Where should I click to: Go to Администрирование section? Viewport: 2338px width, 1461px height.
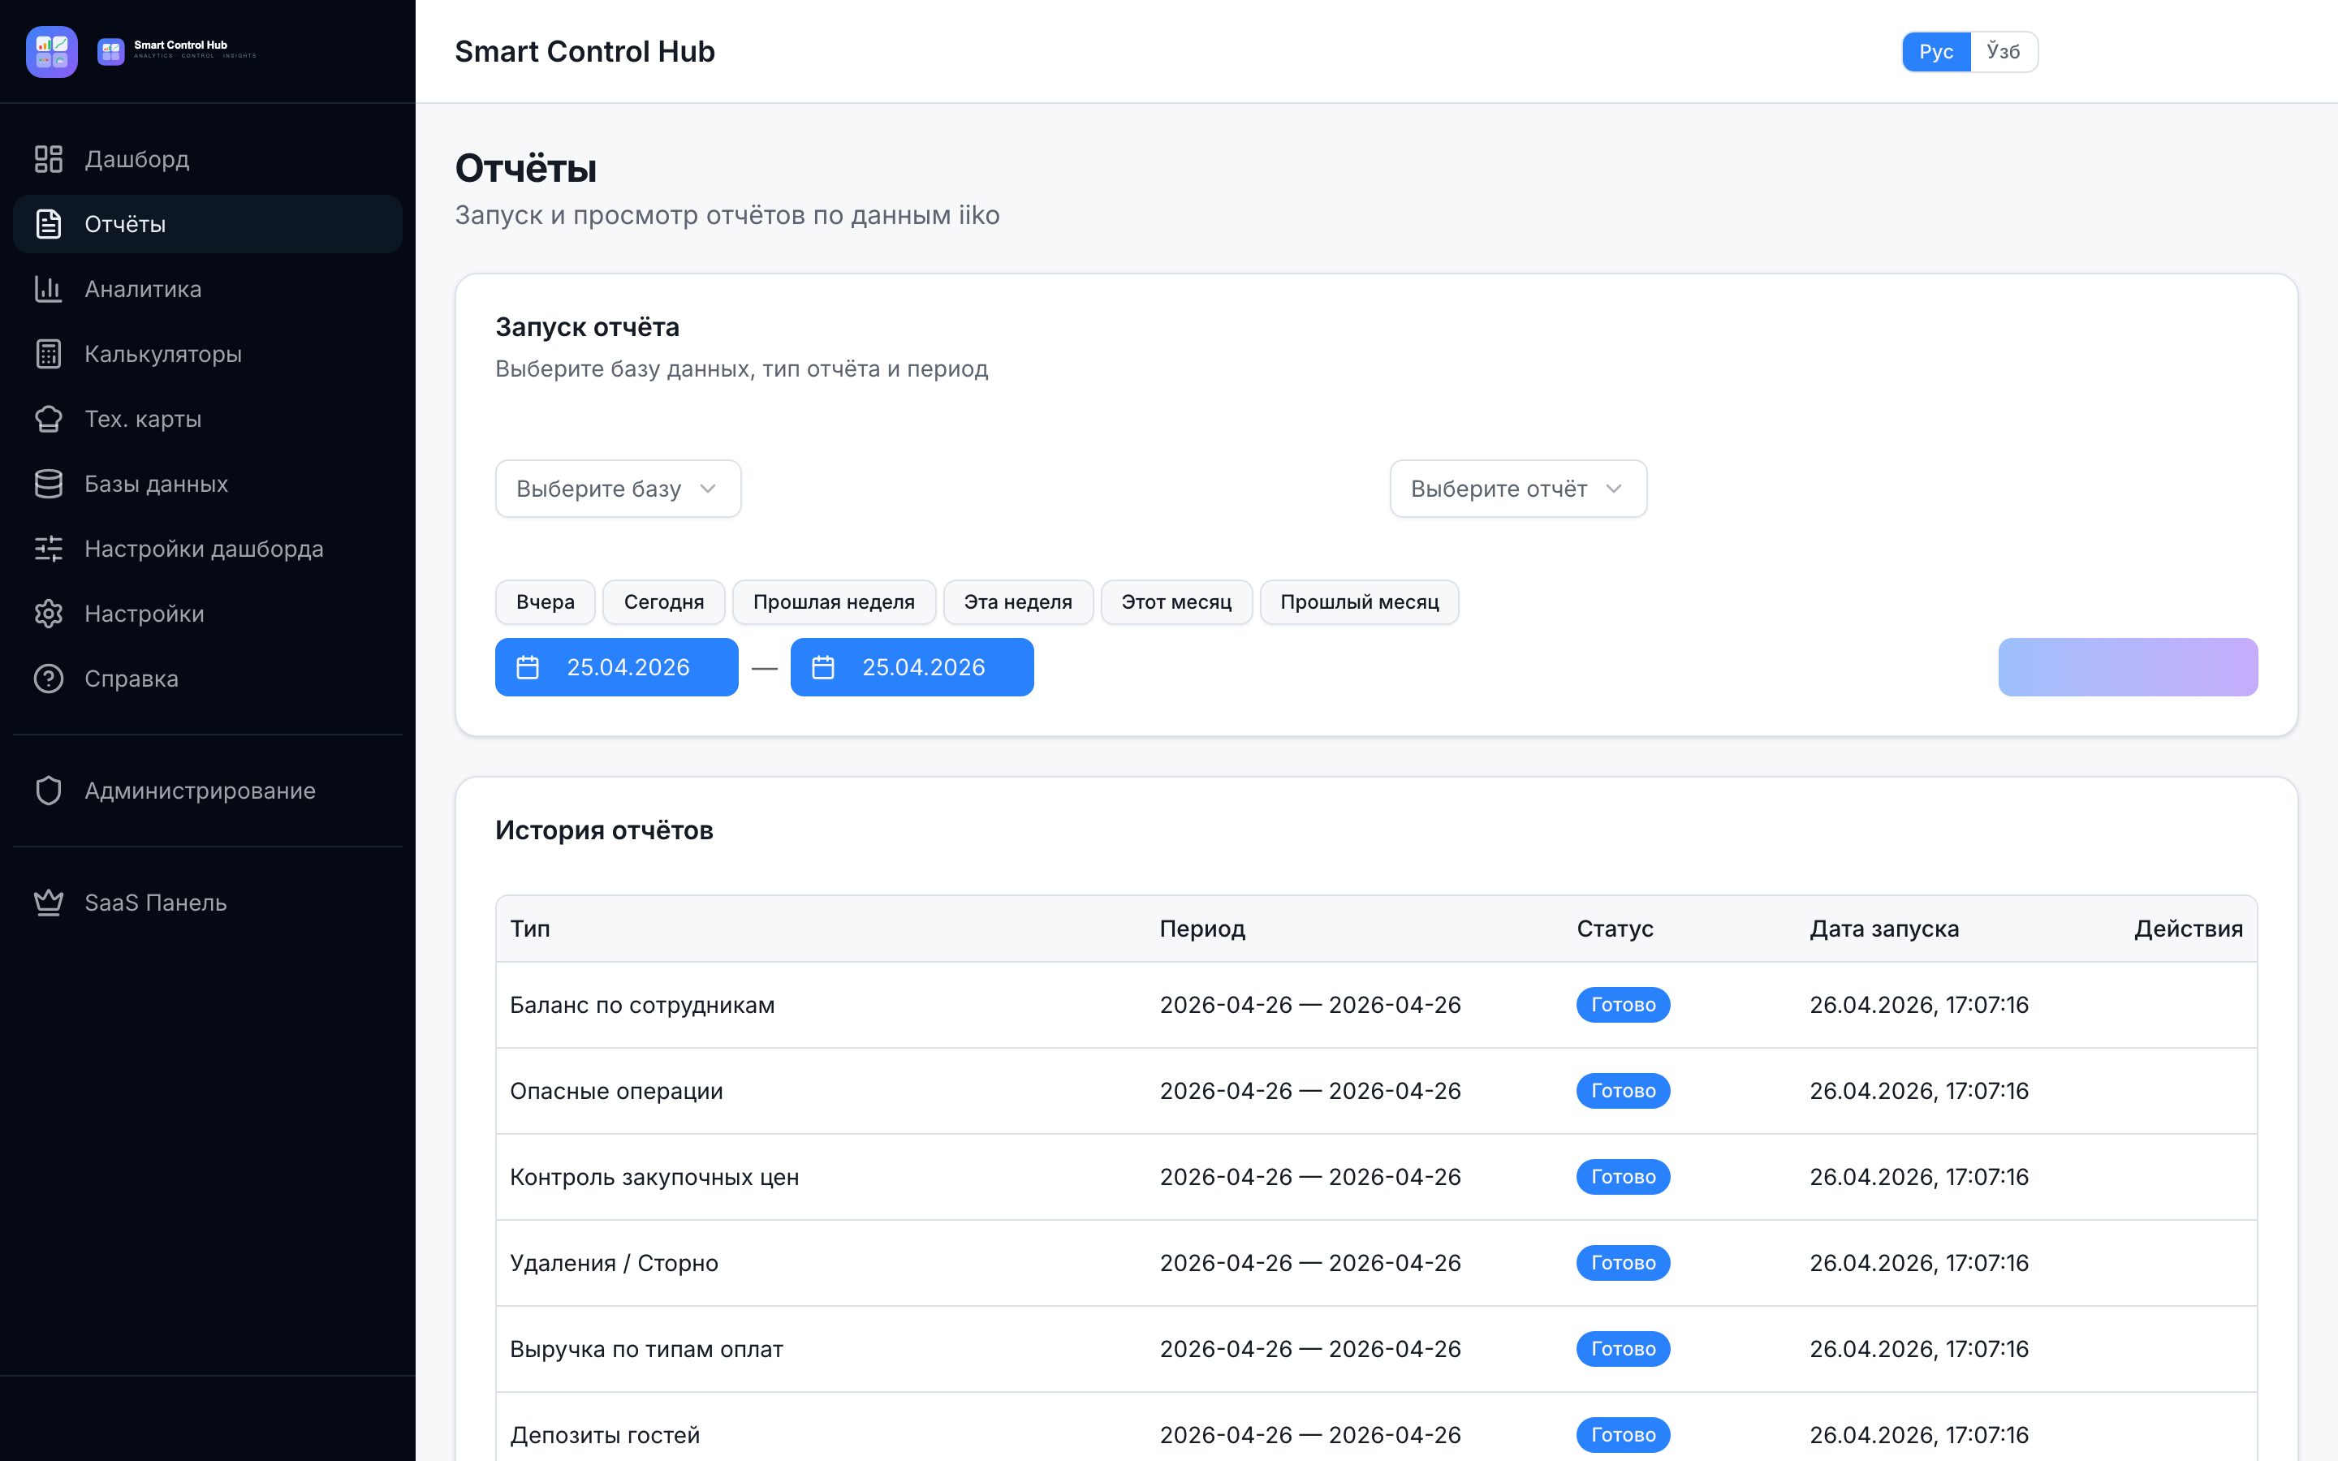208,791
